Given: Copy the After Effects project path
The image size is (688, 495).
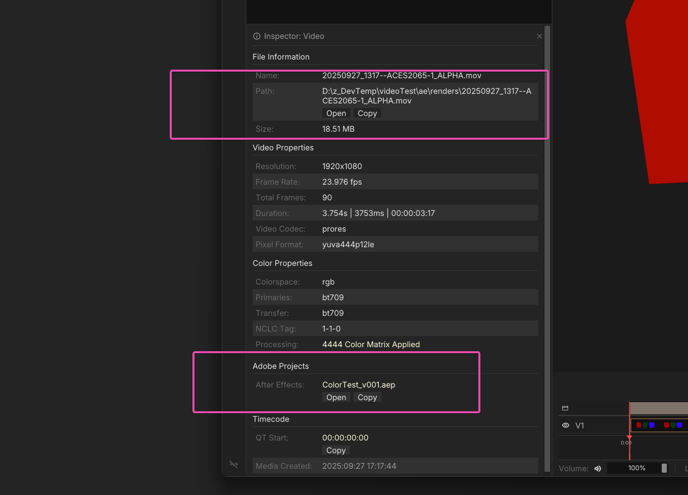Looking at the screenshot, I should coord(367,398).
